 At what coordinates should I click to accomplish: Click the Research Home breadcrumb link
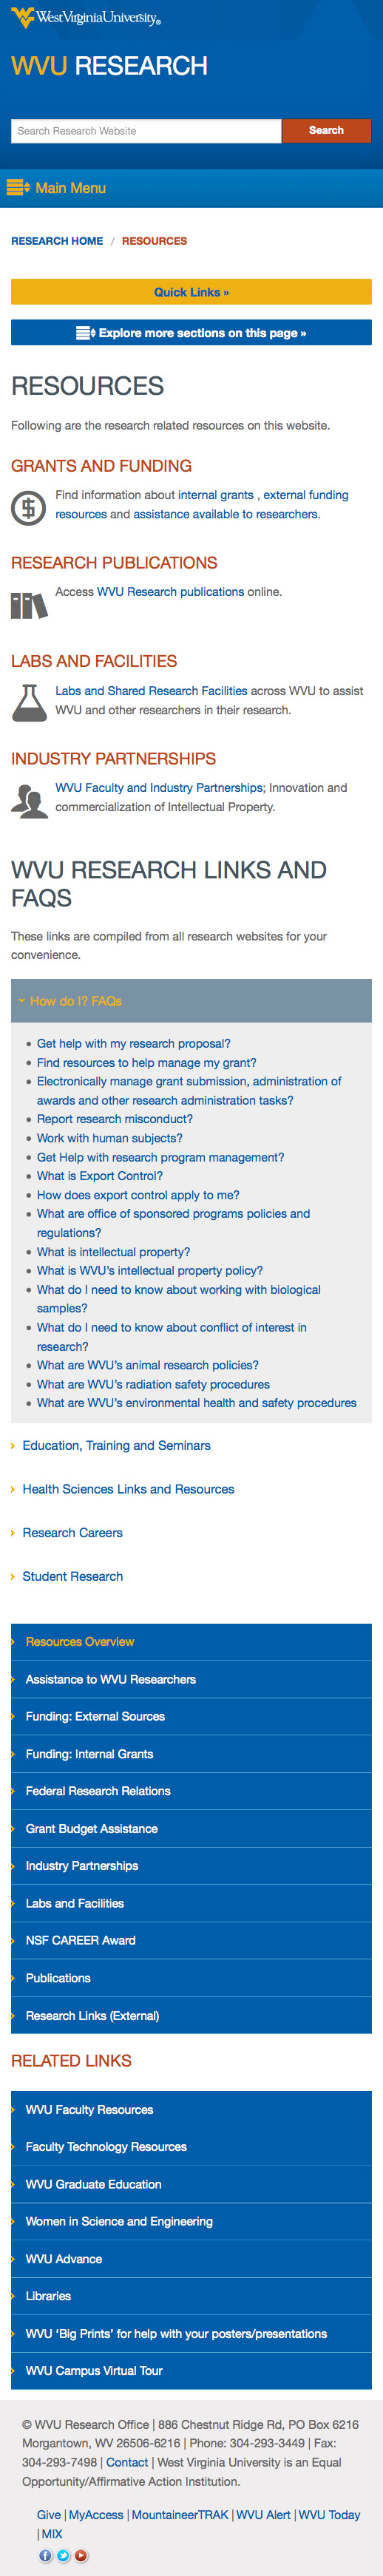57,241
